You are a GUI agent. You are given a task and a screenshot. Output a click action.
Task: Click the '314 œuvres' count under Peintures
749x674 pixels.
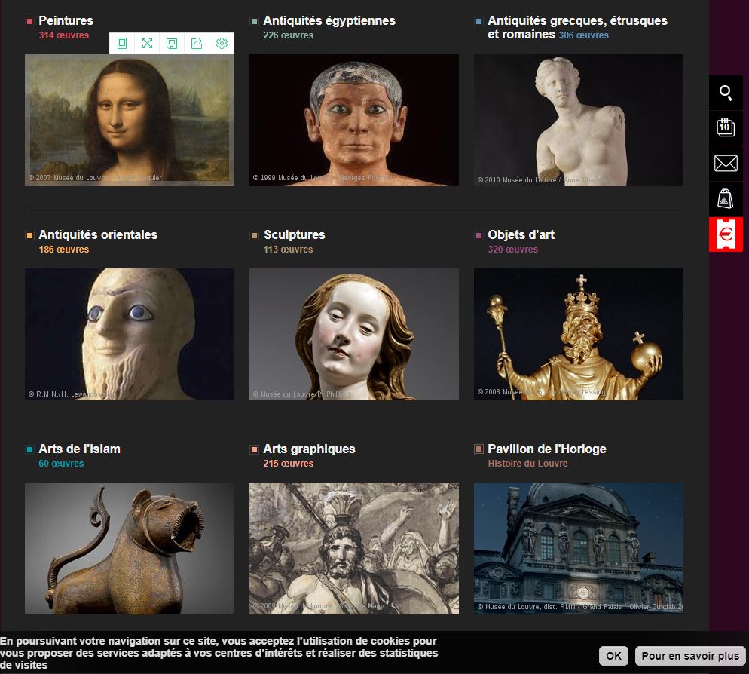pyautogui.click(x=64, y=35)
